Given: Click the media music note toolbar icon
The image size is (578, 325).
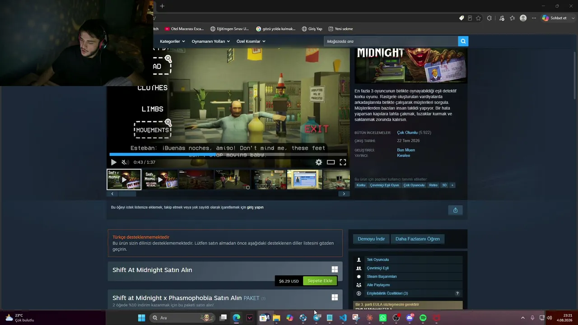Looking at the screenshot, I should [502, 18].
